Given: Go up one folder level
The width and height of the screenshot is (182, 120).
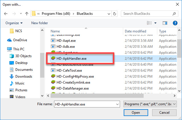Looking at the screenshot, I should [x=27, y=14].
